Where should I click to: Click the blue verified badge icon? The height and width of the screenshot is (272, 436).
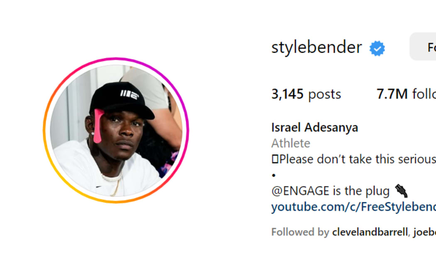tap(377, 48)
